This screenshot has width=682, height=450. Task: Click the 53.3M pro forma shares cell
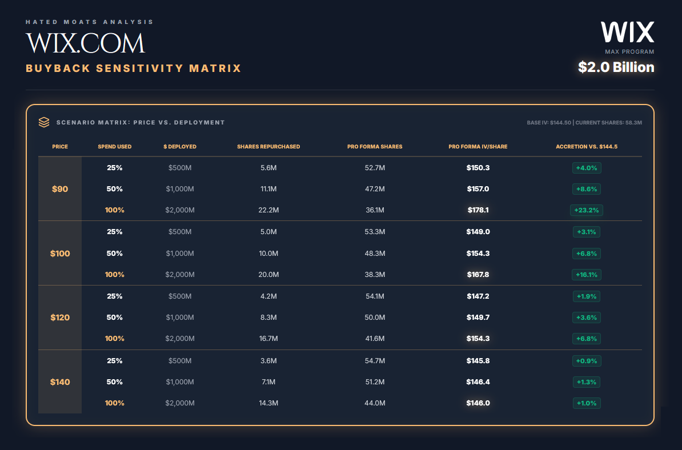[375, 232]
